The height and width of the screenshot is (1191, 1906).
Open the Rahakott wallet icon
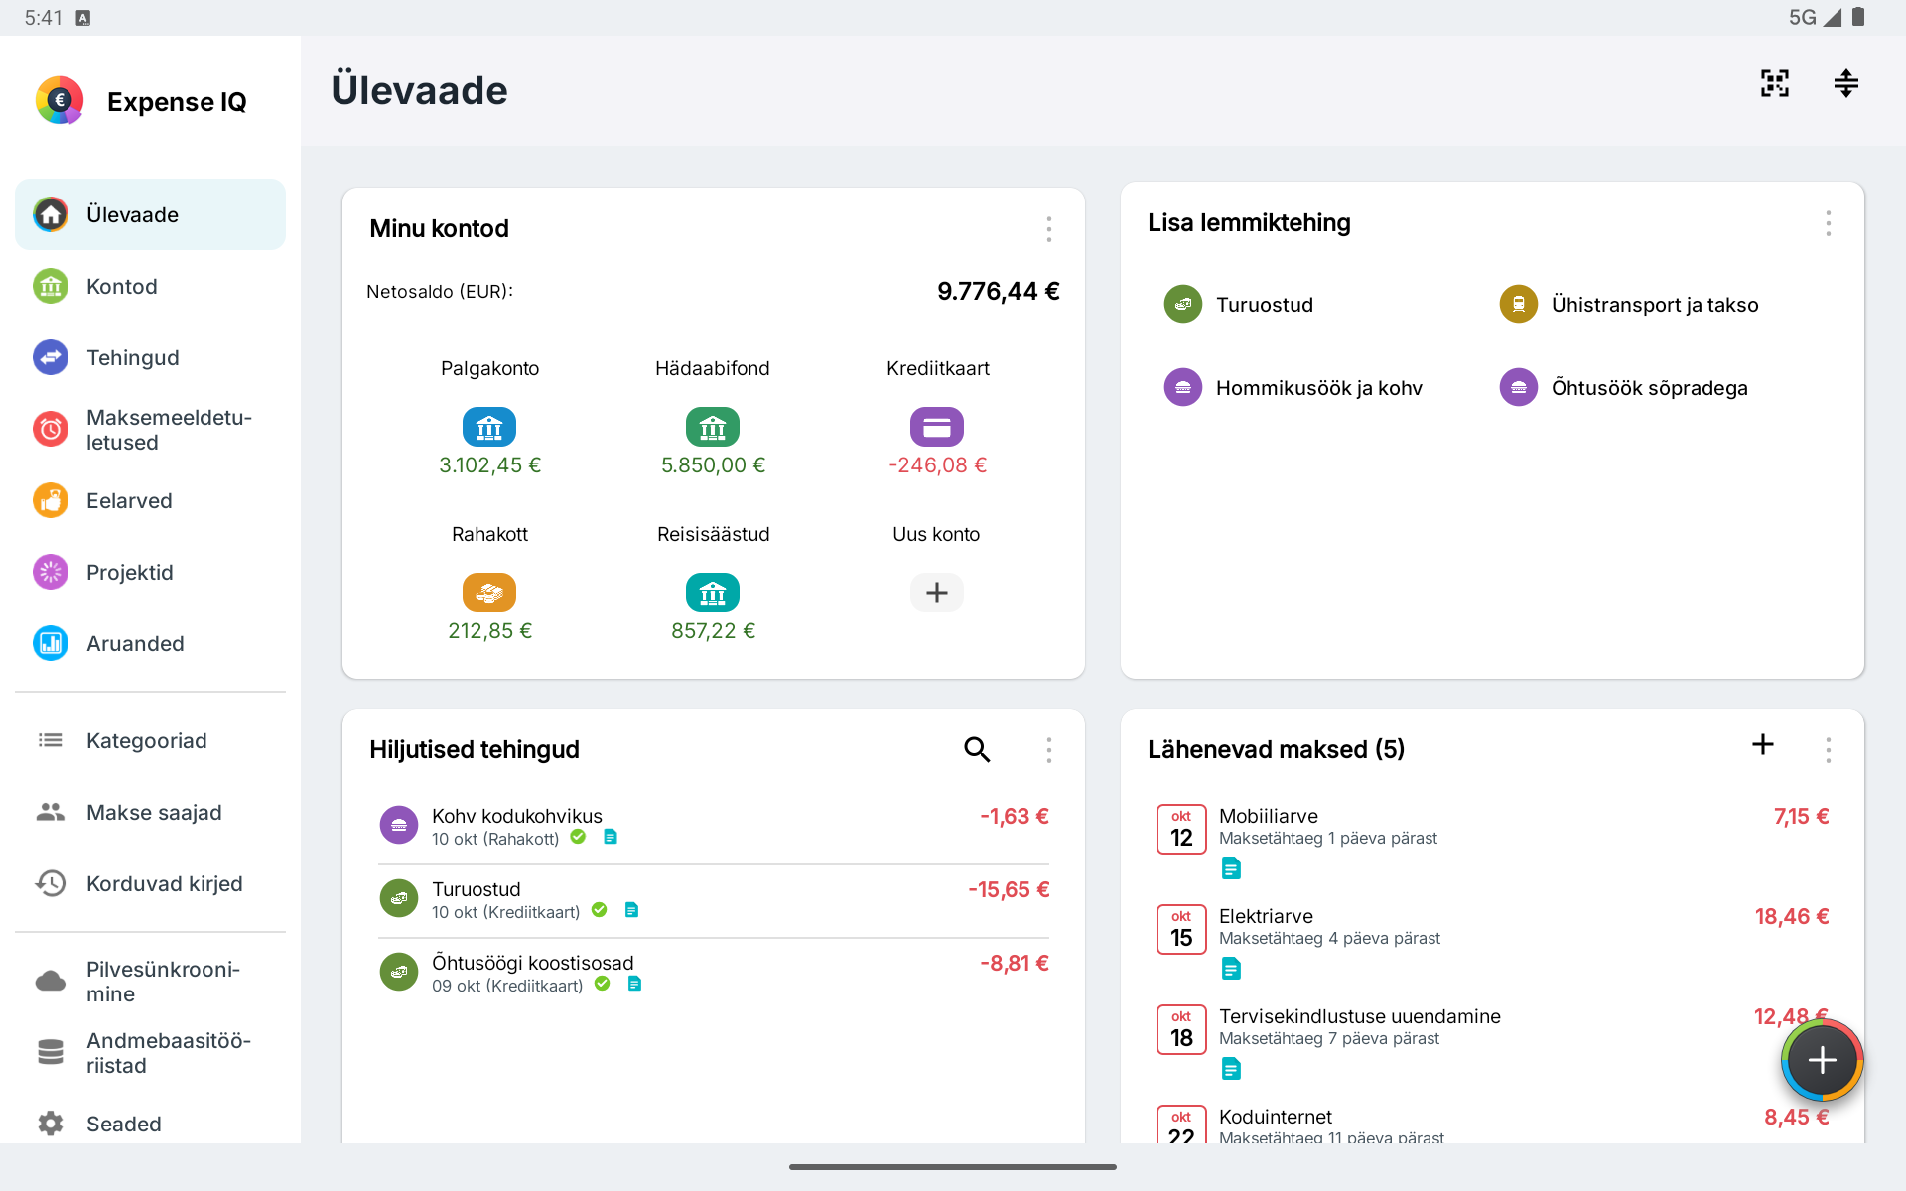(489, 593)
